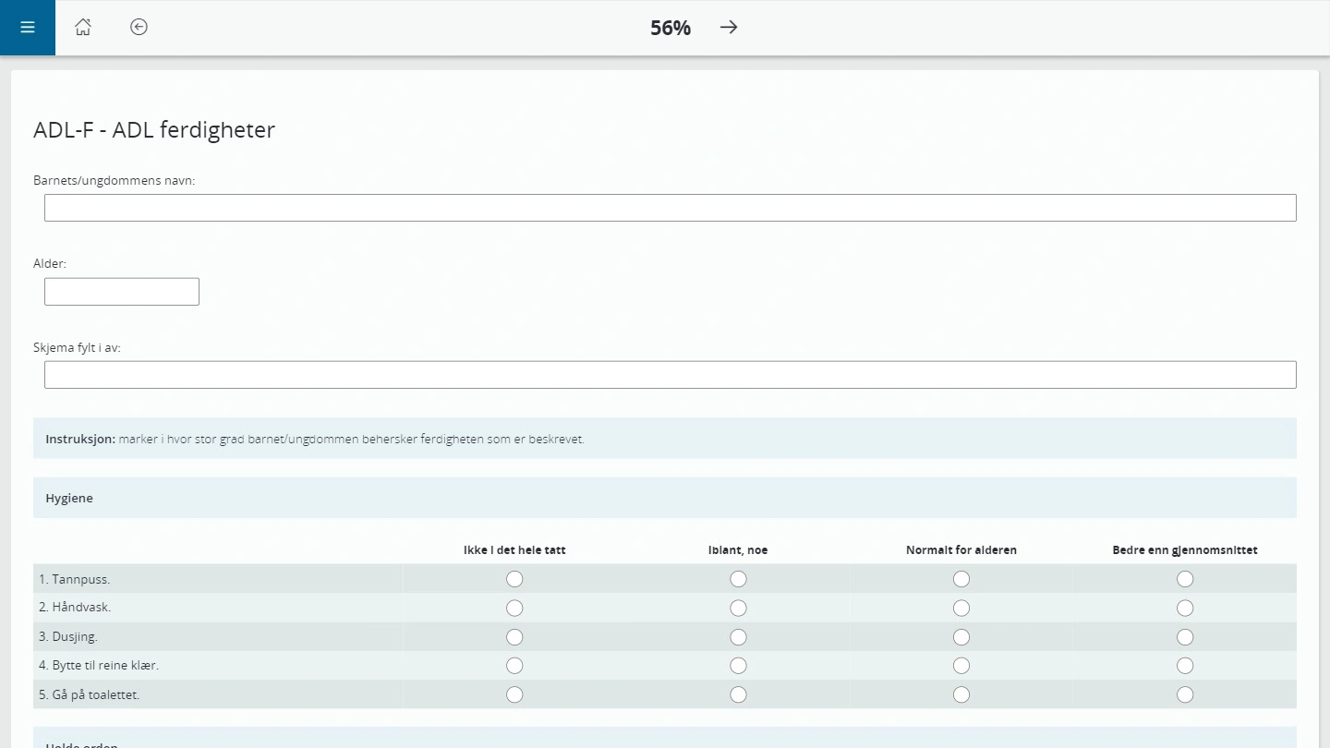Select Normalt for alderen for Bytte til reine klær
Viewport: 1330px width, 748px height.
click(x=961, y=666)
